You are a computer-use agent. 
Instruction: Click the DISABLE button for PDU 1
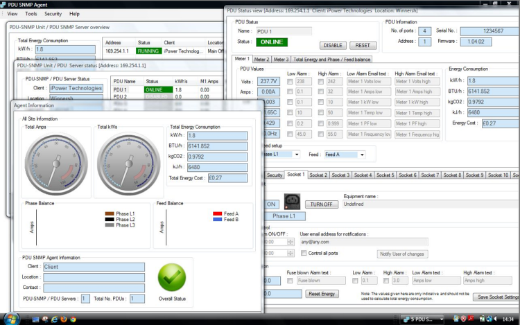[x=333, y=45]
